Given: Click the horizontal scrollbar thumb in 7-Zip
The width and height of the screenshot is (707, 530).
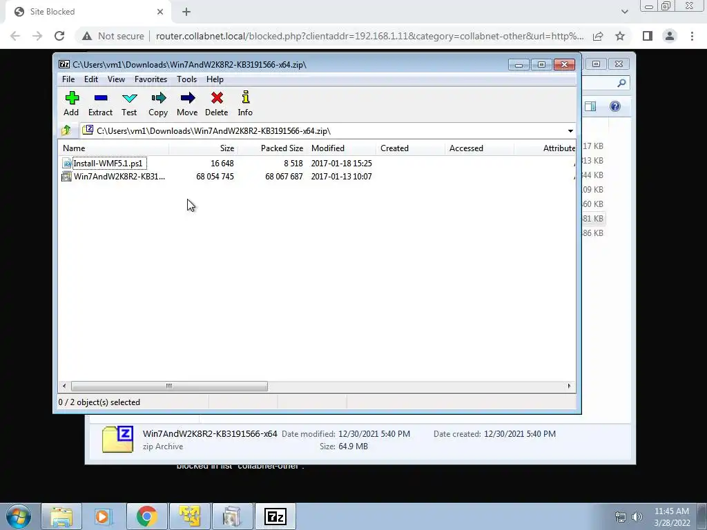Looking at the screenshot, I should coord(169,386).
